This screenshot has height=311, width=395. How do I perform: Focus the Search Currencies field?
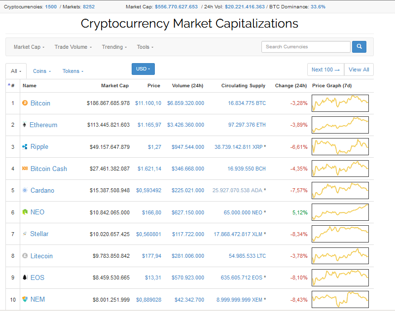(306, 47)
